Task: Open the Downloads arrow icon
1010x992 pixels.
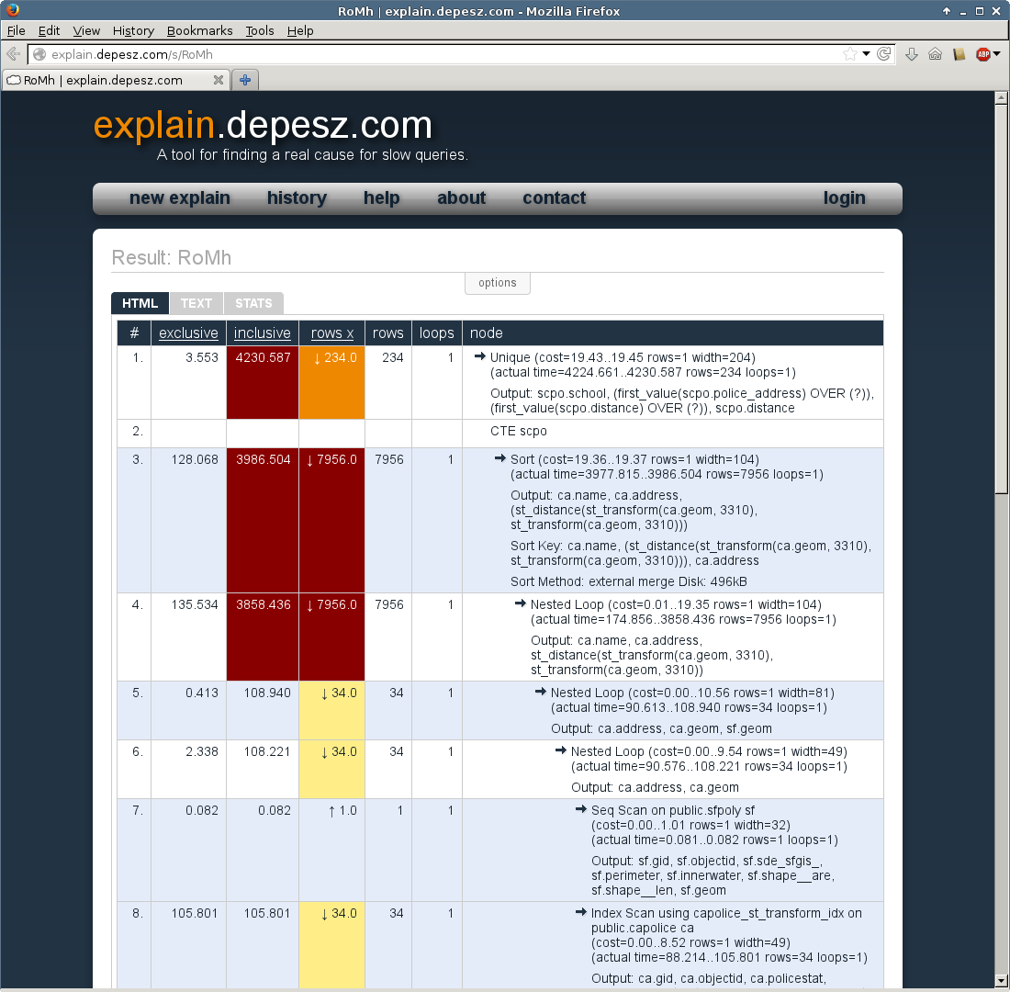Action: pos(912,54)
